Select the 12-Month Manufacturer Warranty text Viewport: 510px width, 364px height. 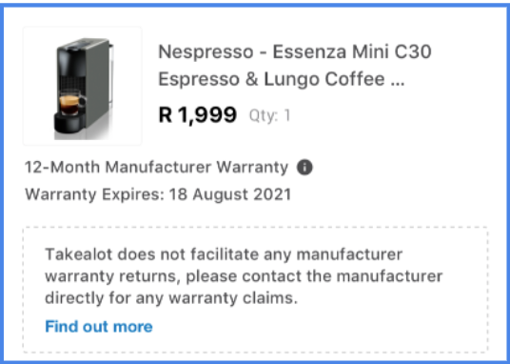pyautogui.click(x=156, y=168)
